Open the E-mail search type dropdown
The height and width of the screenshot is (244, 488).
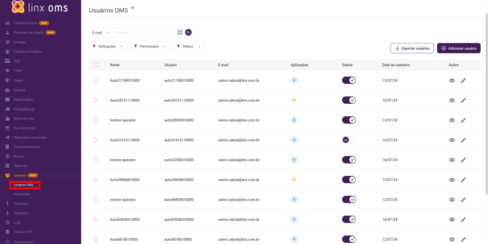click(x=101, y=33)
